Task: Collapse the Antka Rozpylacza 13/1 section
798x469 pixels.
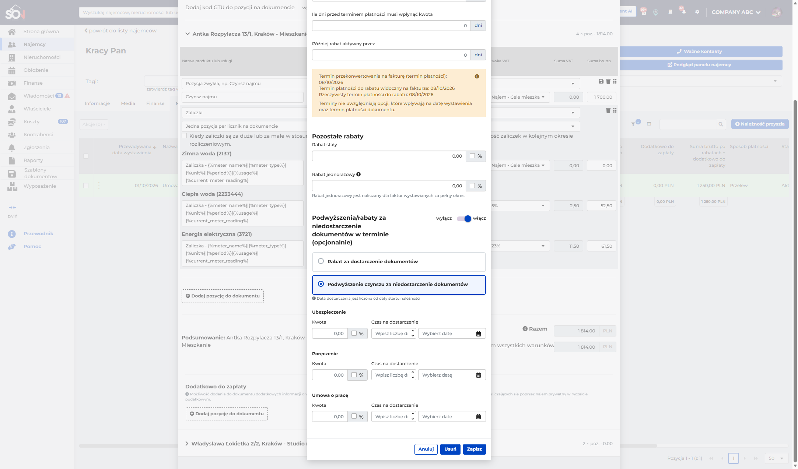Action: click(188, 34)
